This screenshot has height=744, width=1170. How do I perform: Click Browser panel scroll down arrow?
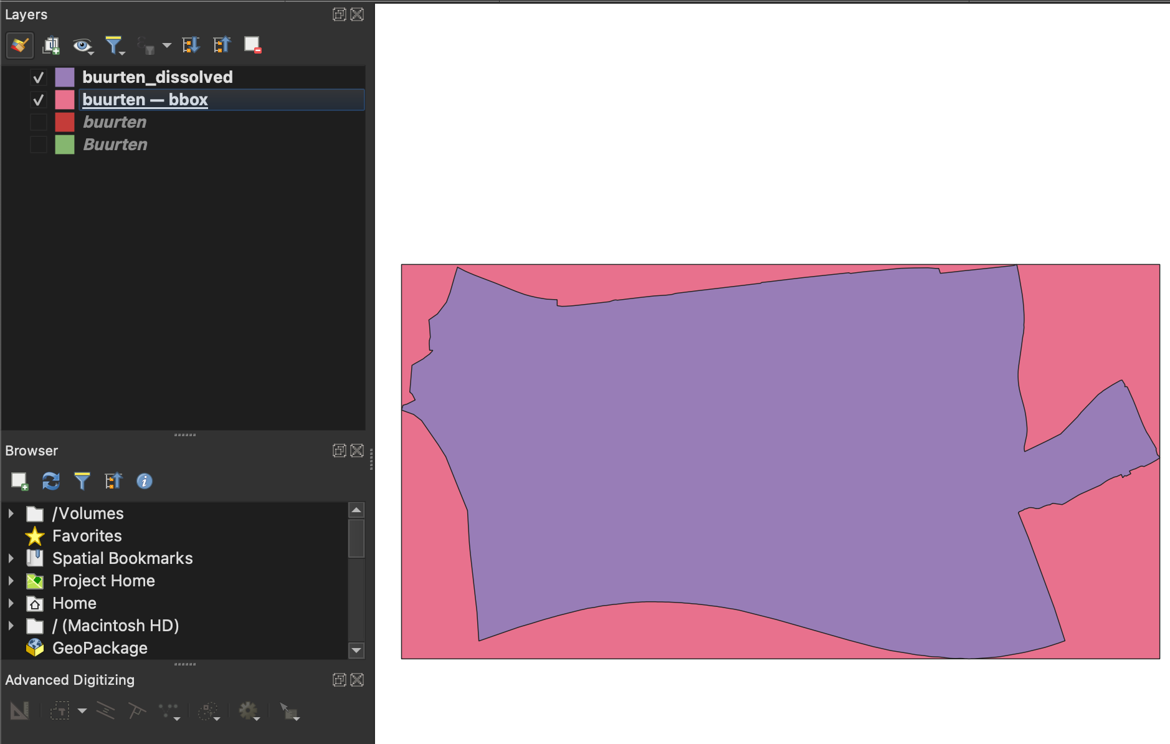356,650
